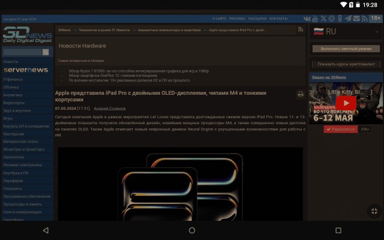Open Процессоры и память sidebar section
Viewport: 384px width, 240px height.
click(22, 204)
